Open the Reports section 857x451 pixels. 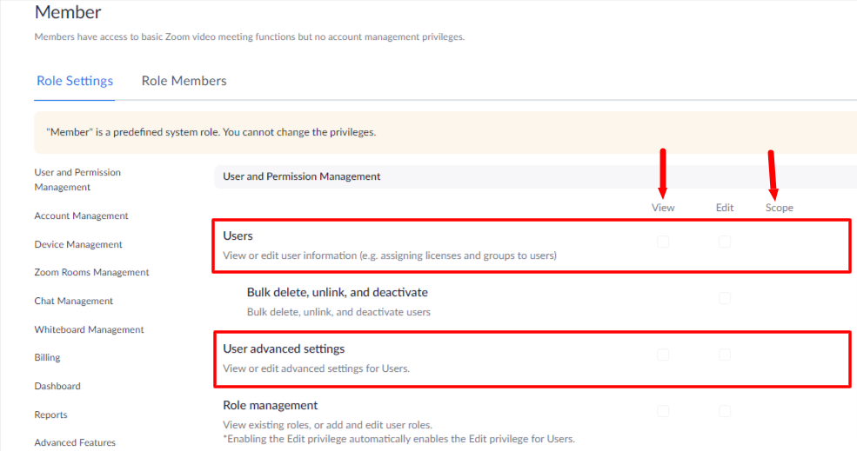coord(50,415)
